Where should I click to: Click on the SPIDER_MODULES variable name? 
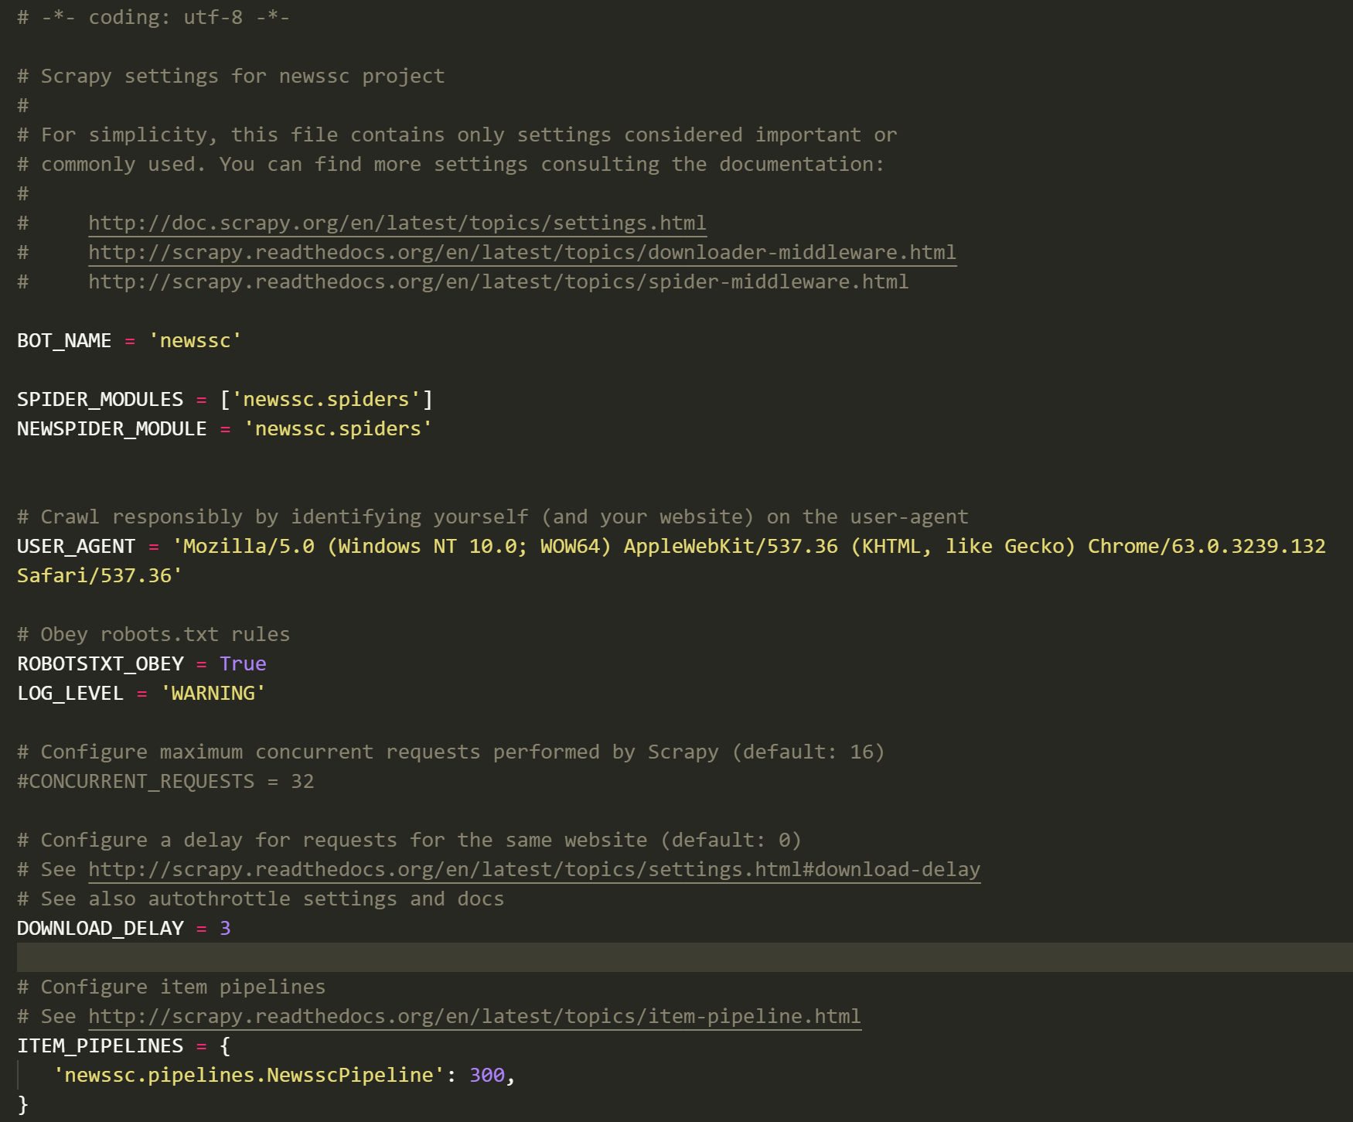(x=100, y=400)
